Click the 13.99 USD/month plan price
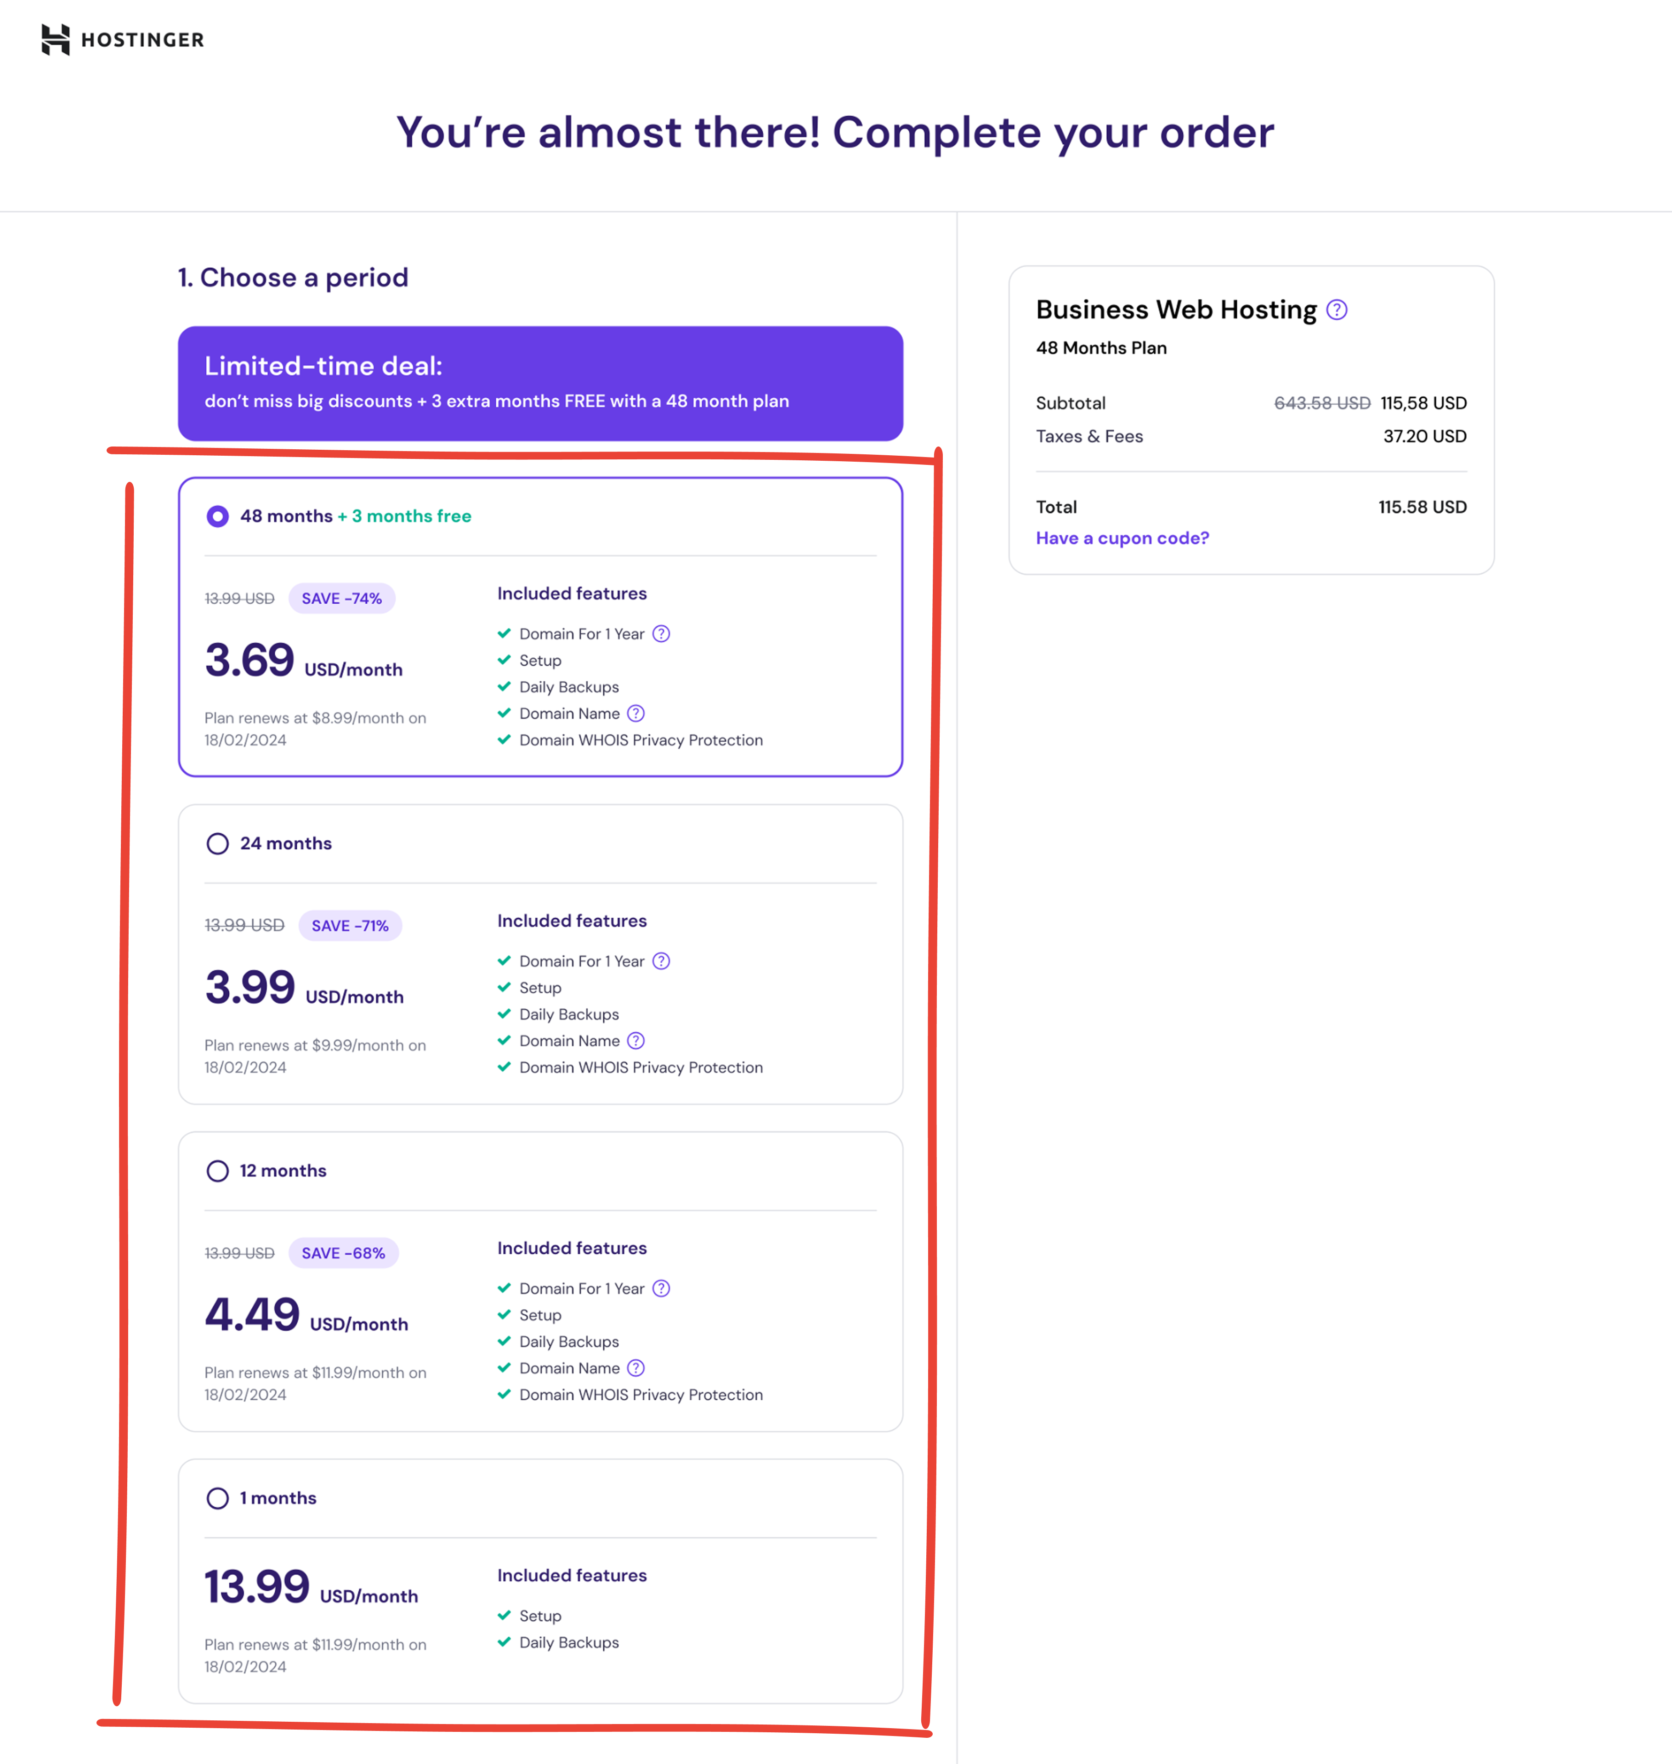This screenshot has width=1672, height=1764. point(310,1588)
